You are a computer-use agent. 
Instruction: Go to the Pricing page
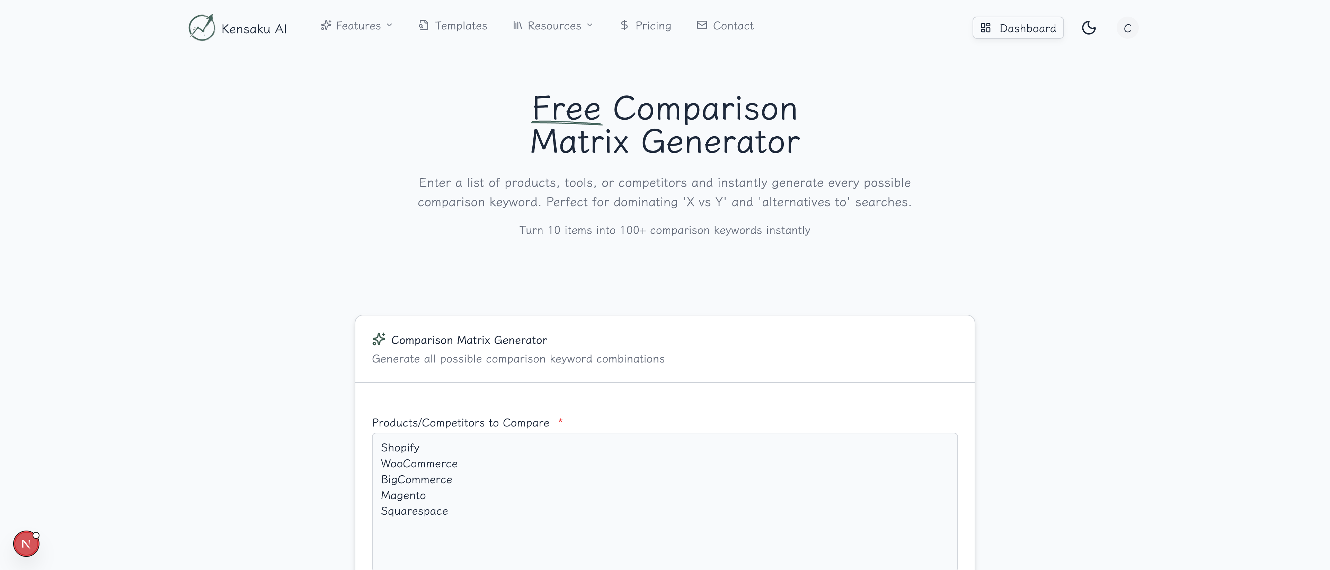[653, 26]
